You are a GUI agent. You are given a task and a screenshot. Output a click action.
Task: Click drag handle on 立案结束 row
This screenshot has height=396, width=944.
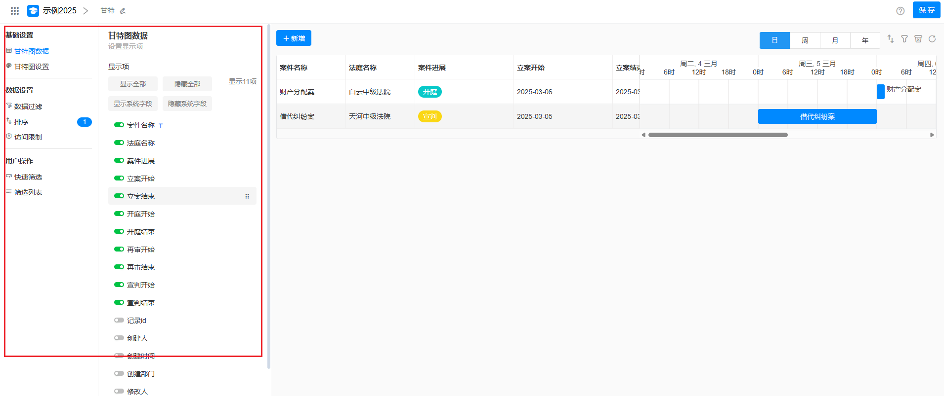[x=247, y=196]
